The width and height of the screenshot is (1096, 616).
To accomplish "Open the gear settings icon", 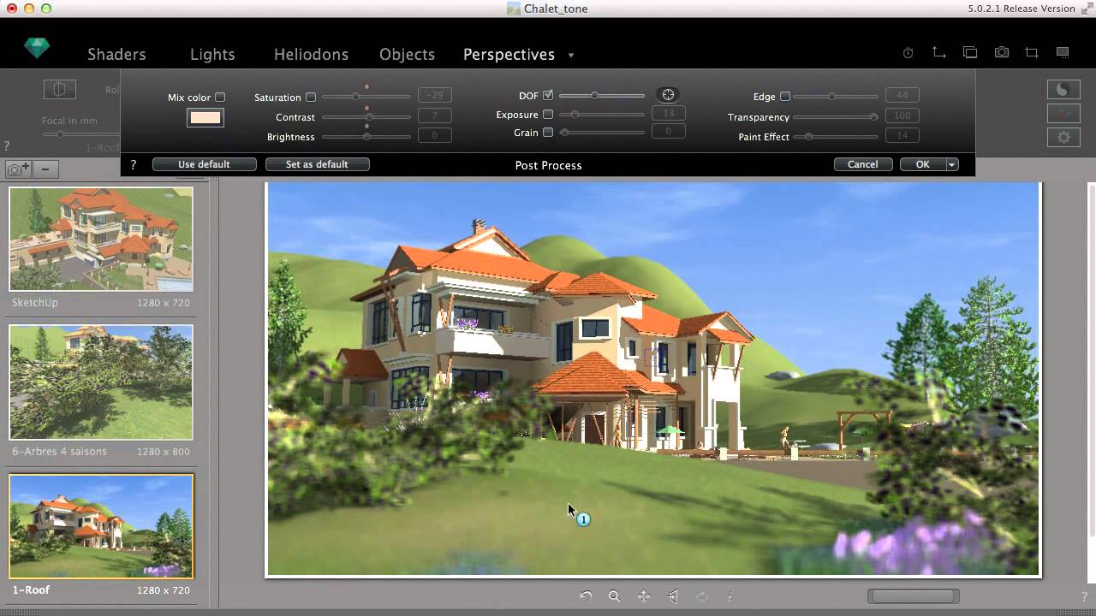I will (1063, 137).
